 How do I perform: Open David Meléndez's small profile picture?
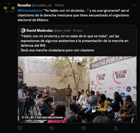click(x=23, y=31)
